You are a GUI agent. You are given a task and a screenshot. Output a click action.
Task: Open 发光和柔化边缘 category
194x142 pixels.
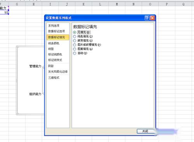(58, 72)
